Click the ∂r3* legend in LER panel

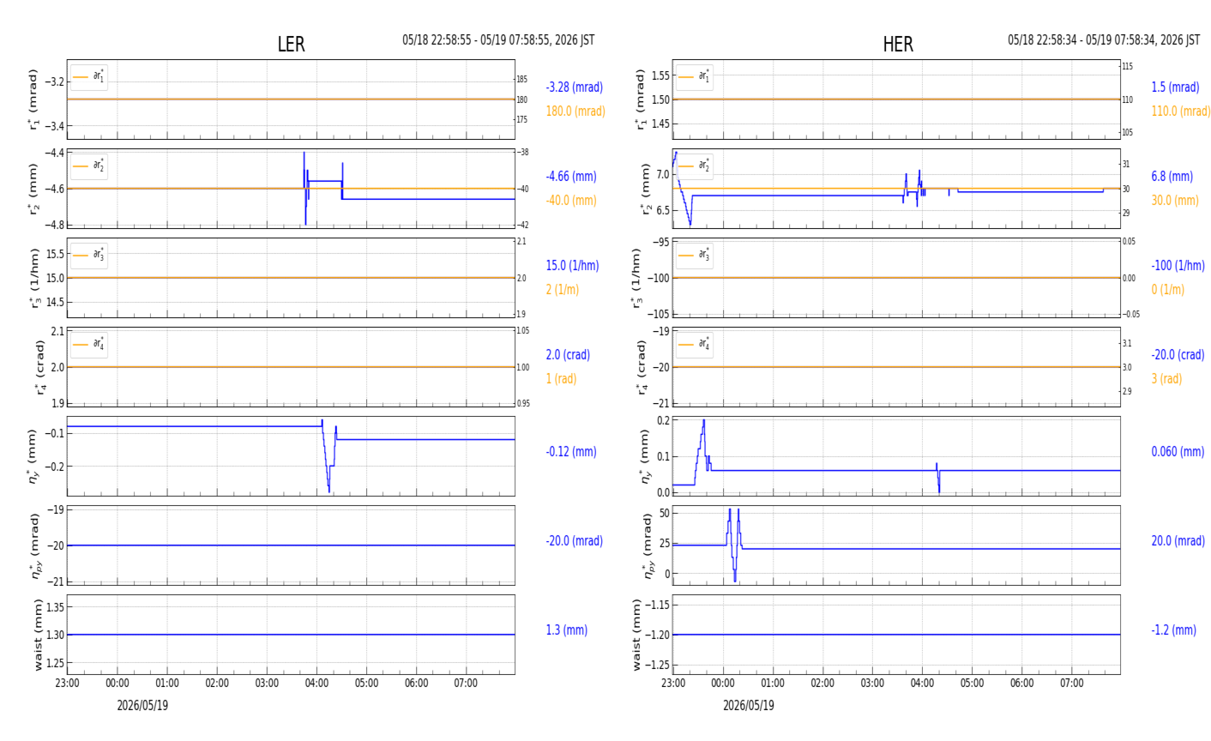click(x=89, y=256)
